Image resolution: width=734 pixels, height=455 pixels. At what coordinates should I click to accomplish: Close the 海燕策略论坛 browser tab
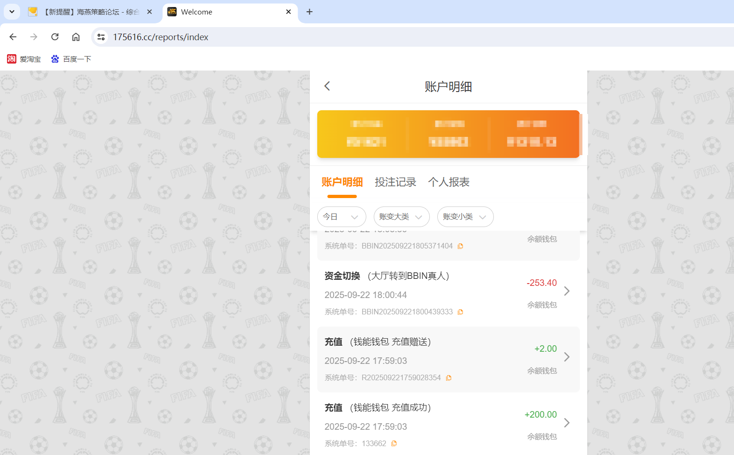150,12
